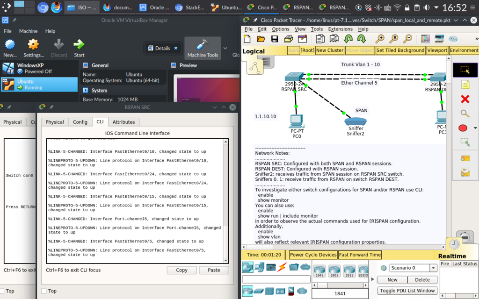Click the New Cluster button
Viewport: 479px width, 299px height.
tap(330, 50)
